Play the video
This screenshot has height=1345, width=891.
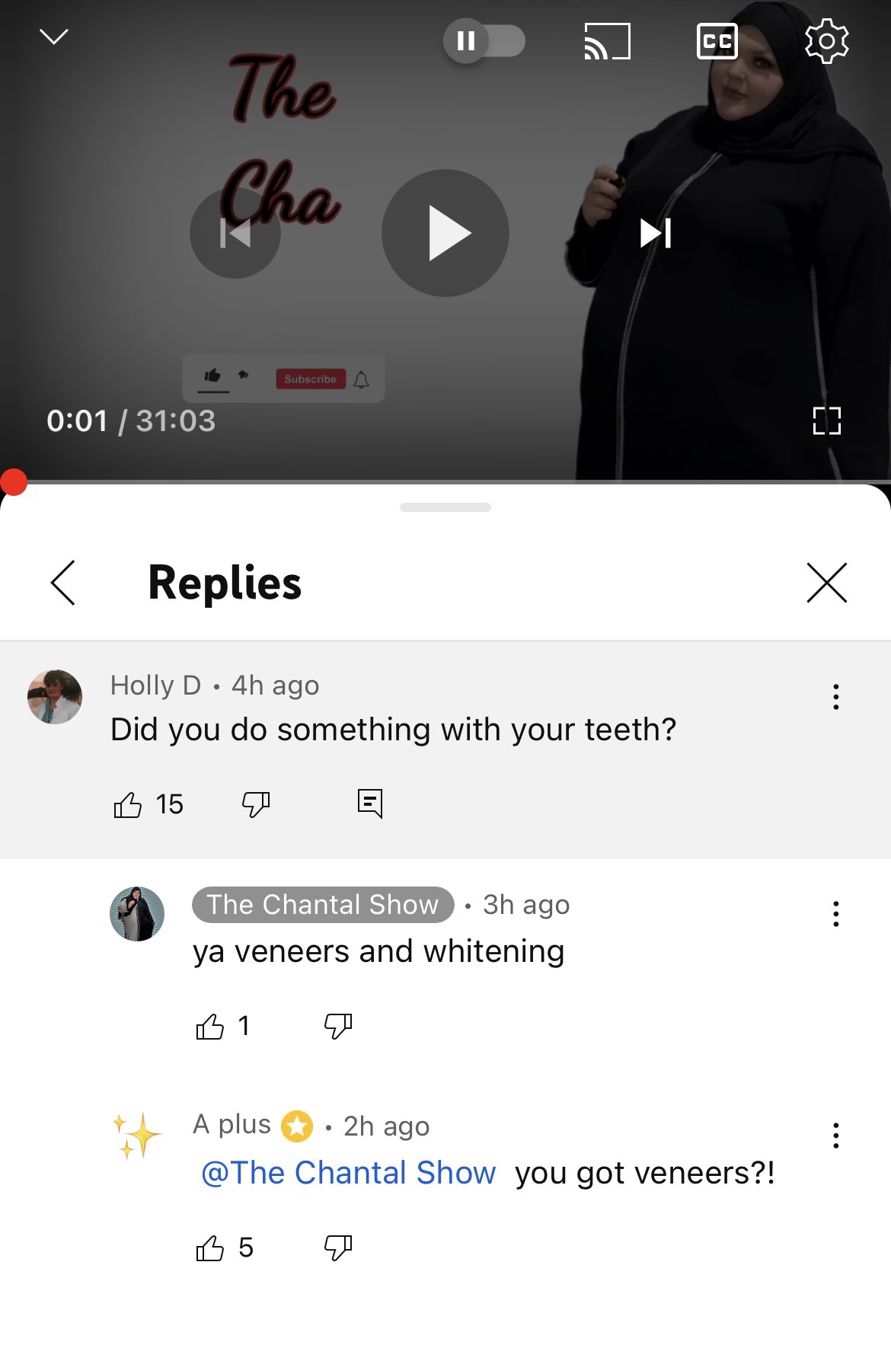tap(445, 233)
